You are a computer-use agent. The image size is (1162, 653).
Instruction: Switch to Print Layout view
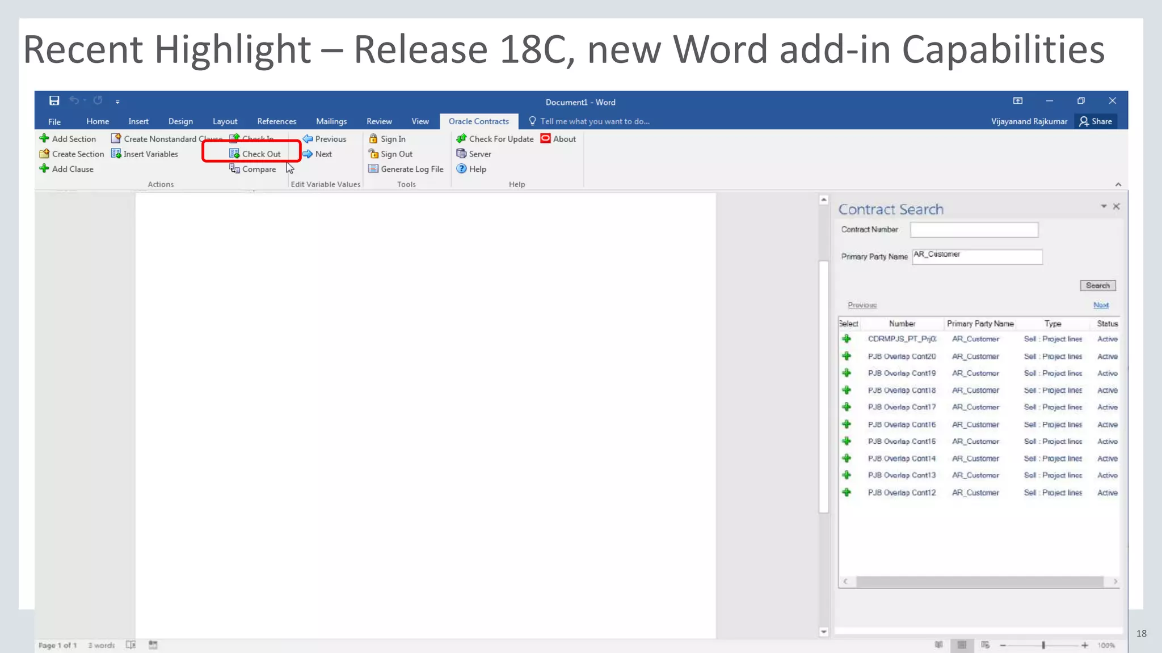click(962, 645)
